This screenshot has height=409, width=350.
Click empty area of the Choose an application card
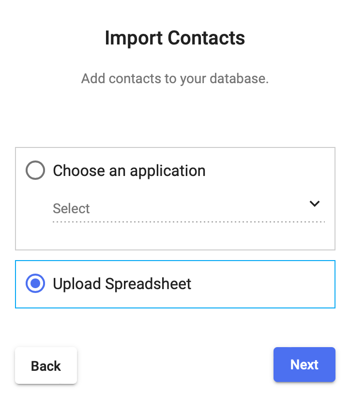174,237
